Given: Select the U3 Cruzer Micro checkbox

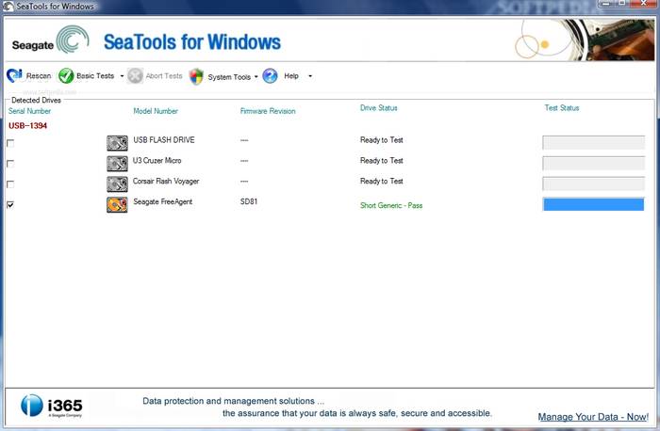Looking at the screenshot, I should pyautogui.click(x=10, y=163).
